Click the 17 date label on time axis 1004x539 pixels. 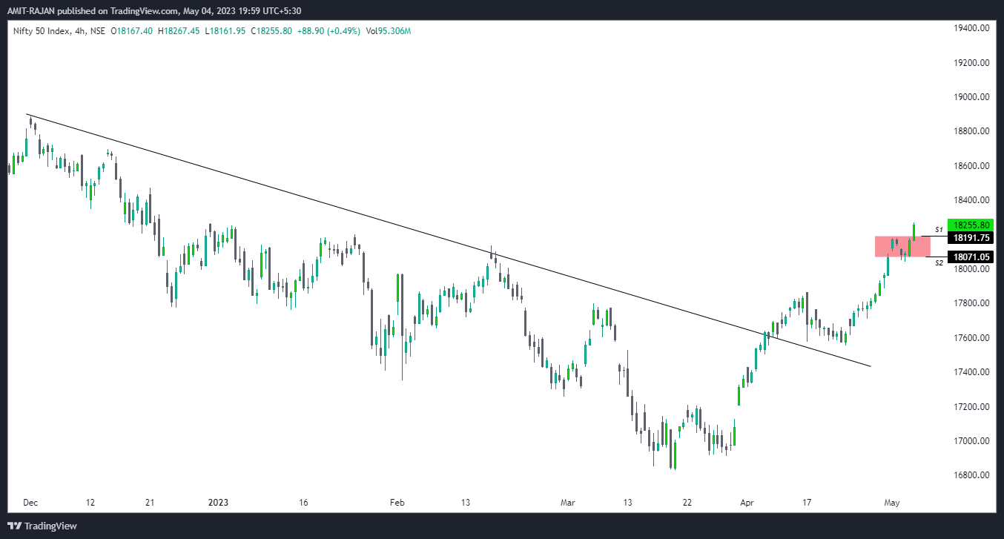[x=807, y=503]
